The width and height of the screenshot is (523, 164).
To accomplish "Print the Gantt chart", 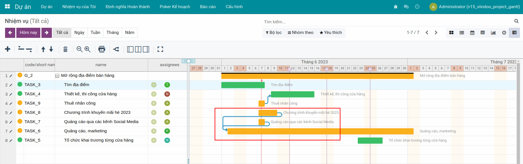I will point(101,49).
